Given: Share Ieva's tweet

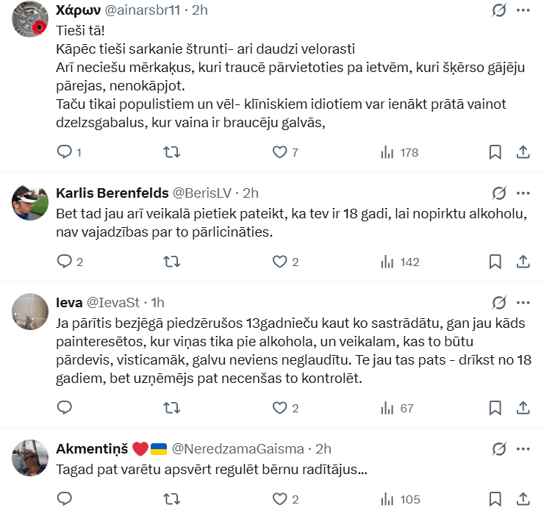Looking at the screenshot, I should tap(523, 408).
